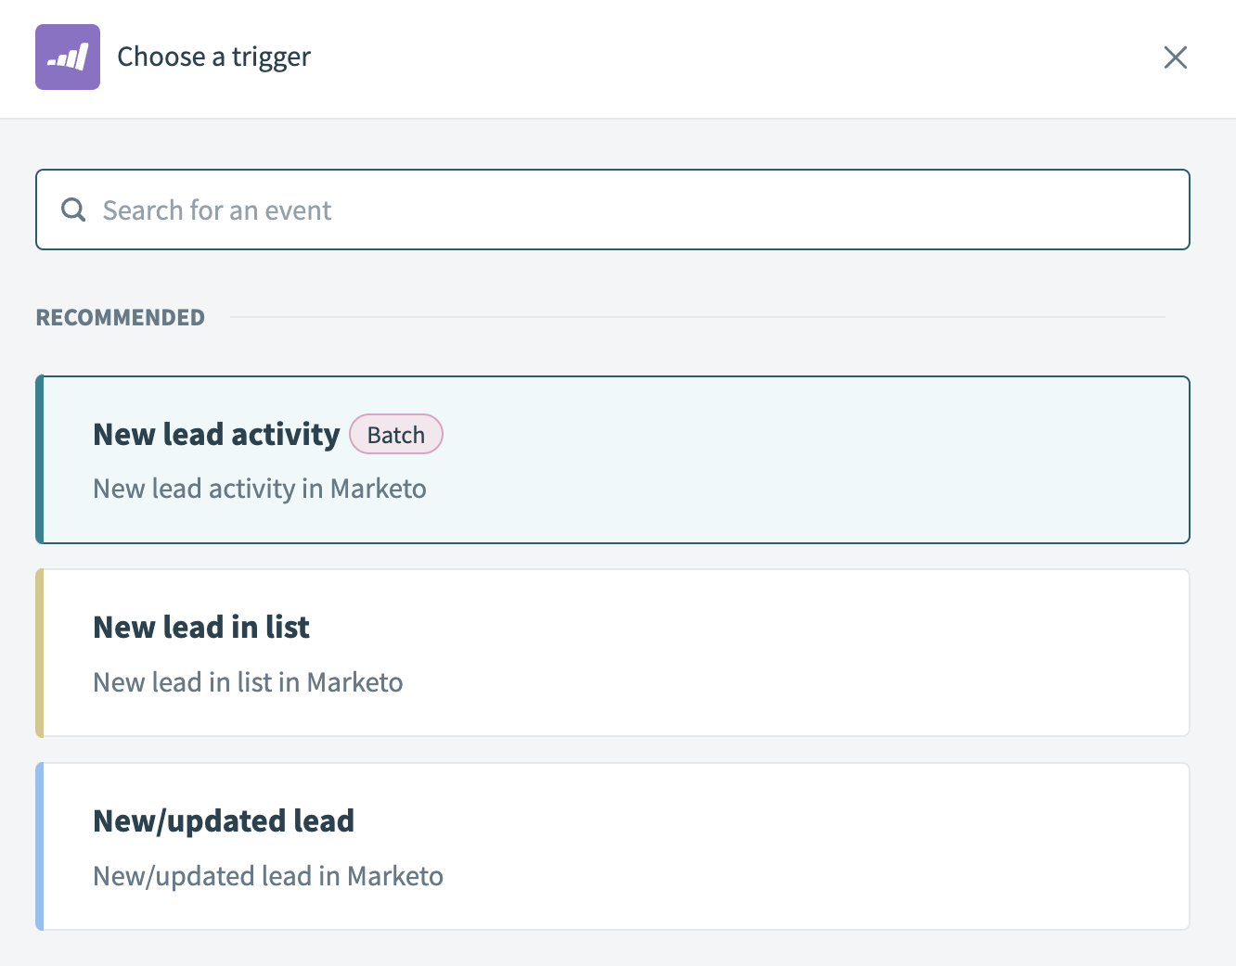Click the RECOMMENDED section label
The width and height of the screenshot is (1236, 966).
click(x=120, y=318)
